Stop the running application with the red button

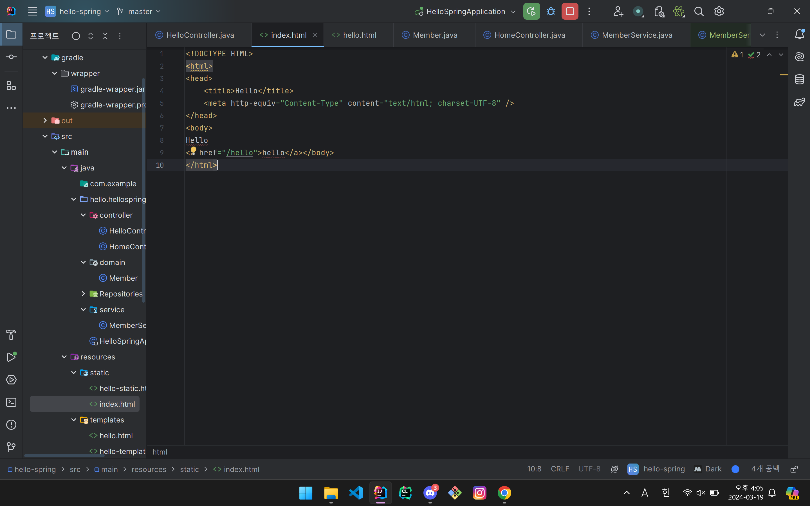tap(570, 11)
